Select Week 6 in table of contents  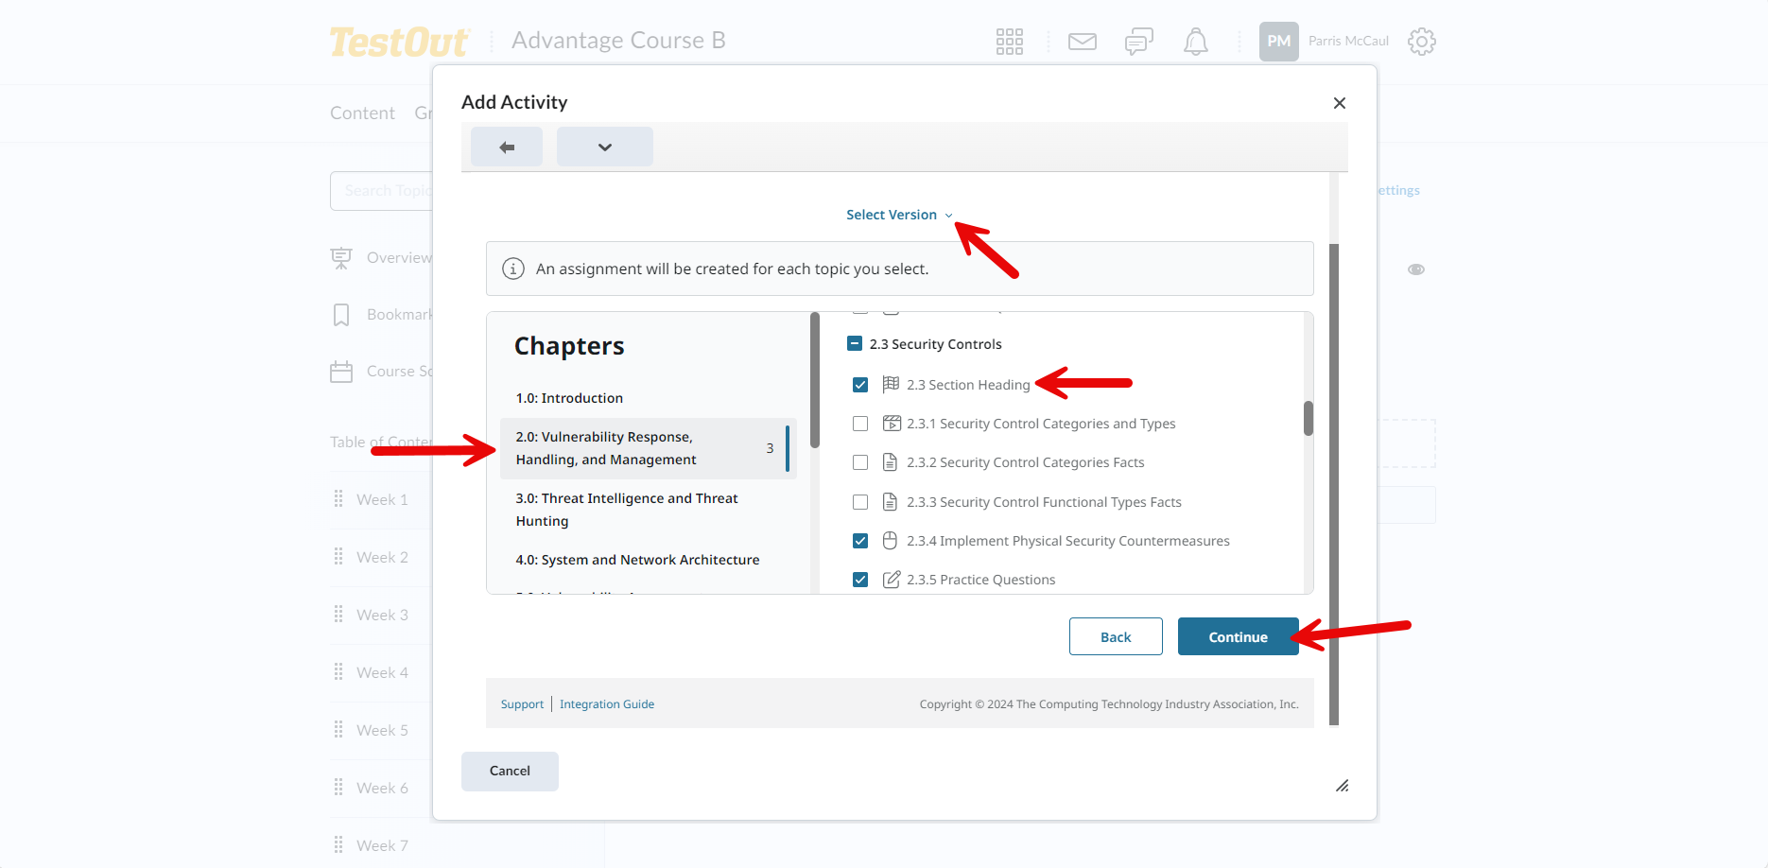pos(382,788)
